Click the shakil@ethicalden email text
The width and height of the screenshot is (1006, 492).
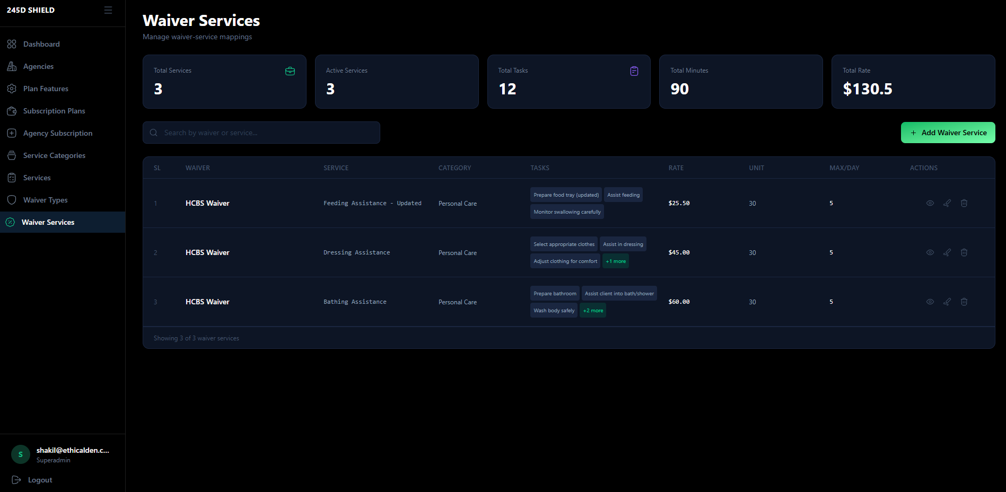(x=73, y=450)
